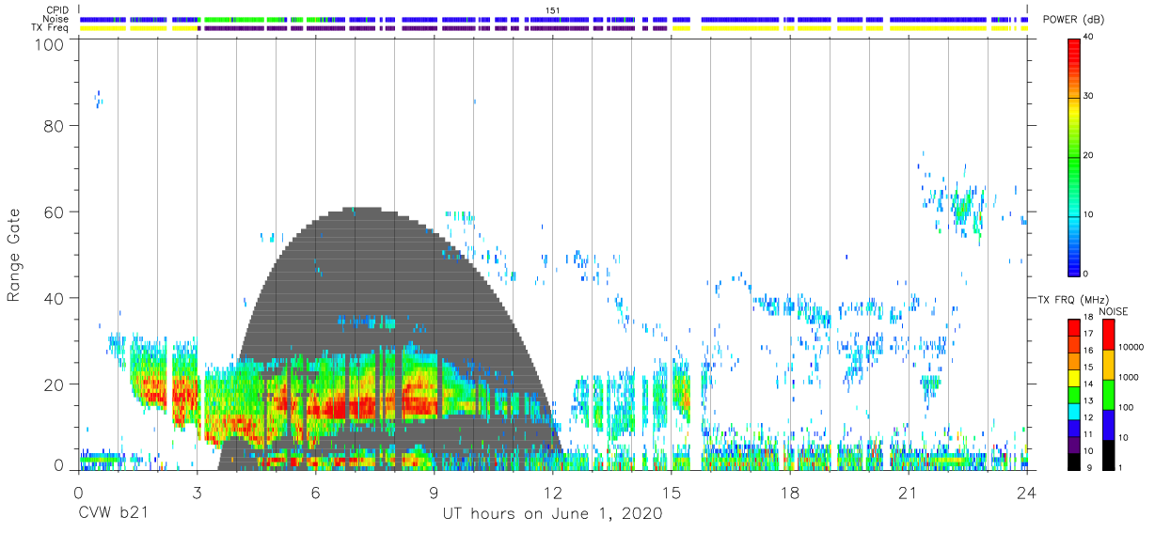The height and width of the screenshot is (533, 1155).
Task: Click the x-axis tick label 15
Action: [x=672, y=493]
